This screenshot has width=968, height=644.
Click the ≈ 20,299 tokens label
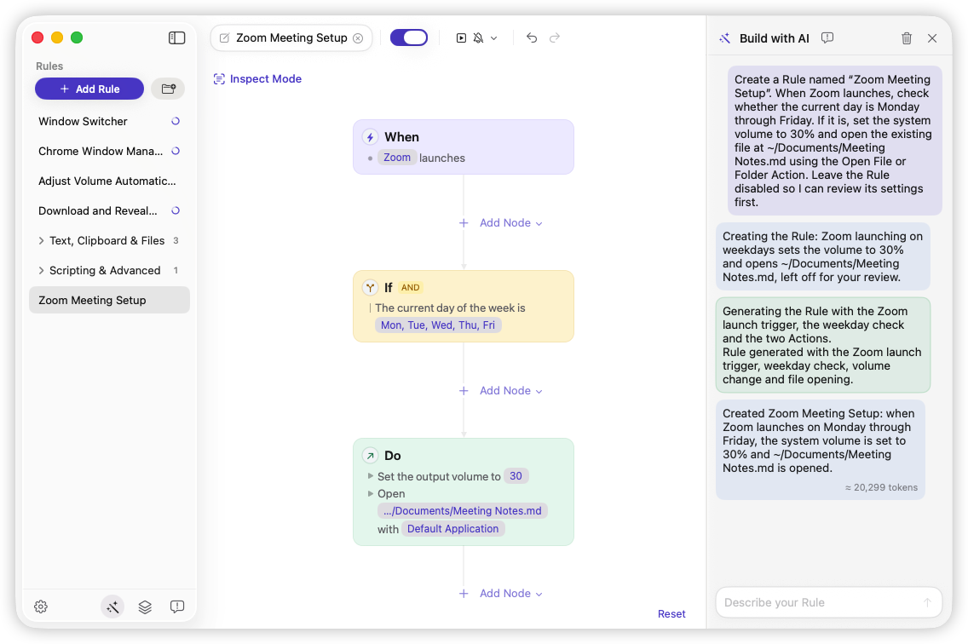881,488
